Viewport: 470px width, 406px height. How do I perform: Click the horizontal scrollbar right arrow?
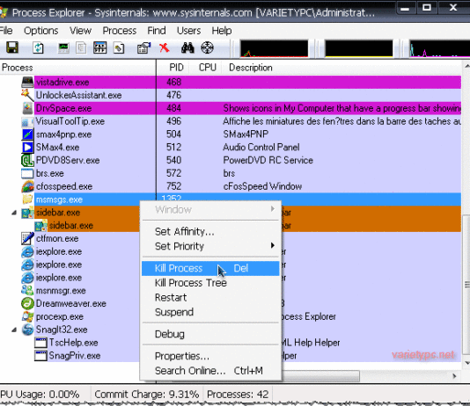pyautogui.click(x=454, y=376)
